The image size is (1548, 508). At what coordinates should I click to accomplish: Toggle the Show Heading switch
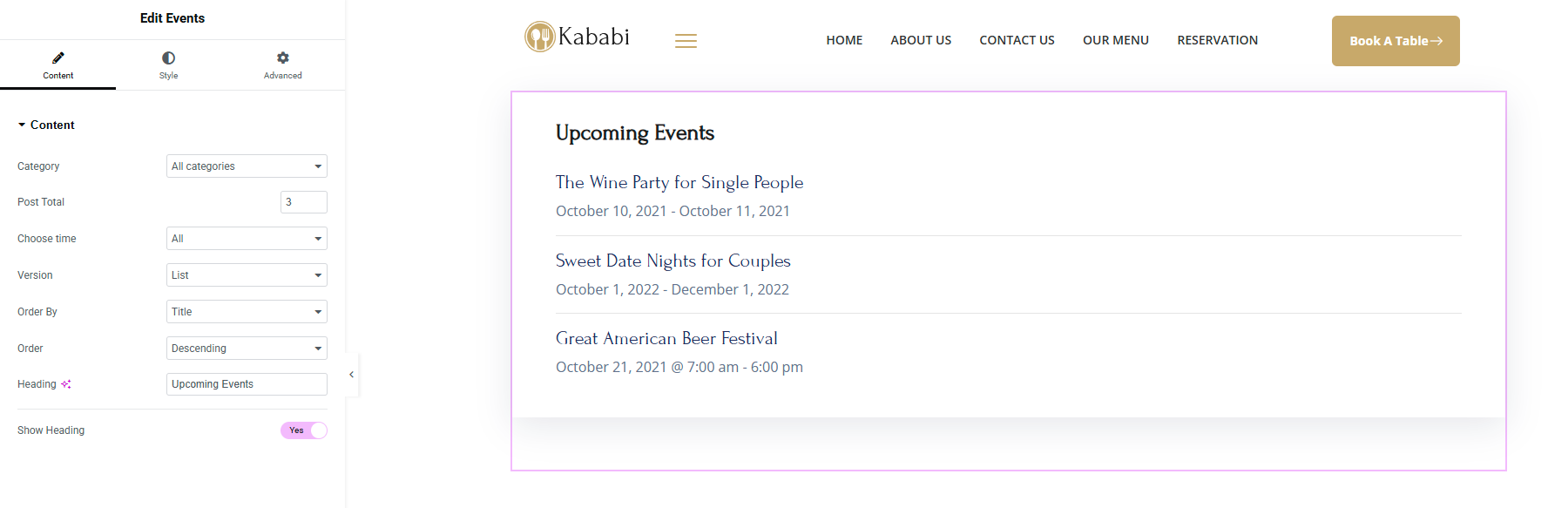coord(304,430)
